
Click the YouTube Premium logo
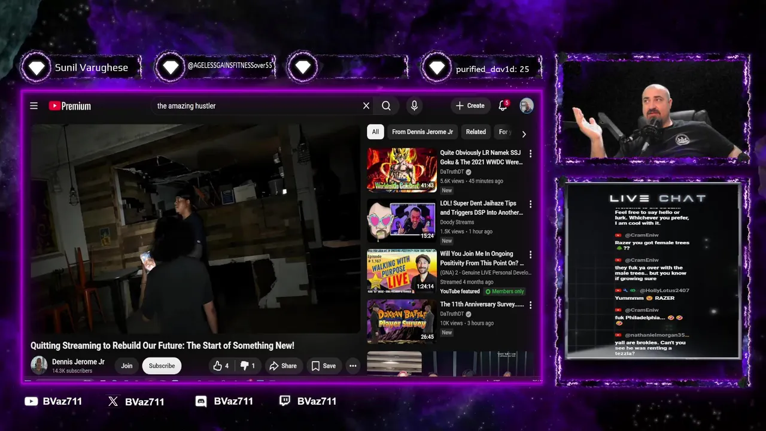pyautogui.click(x=70, y=106)
